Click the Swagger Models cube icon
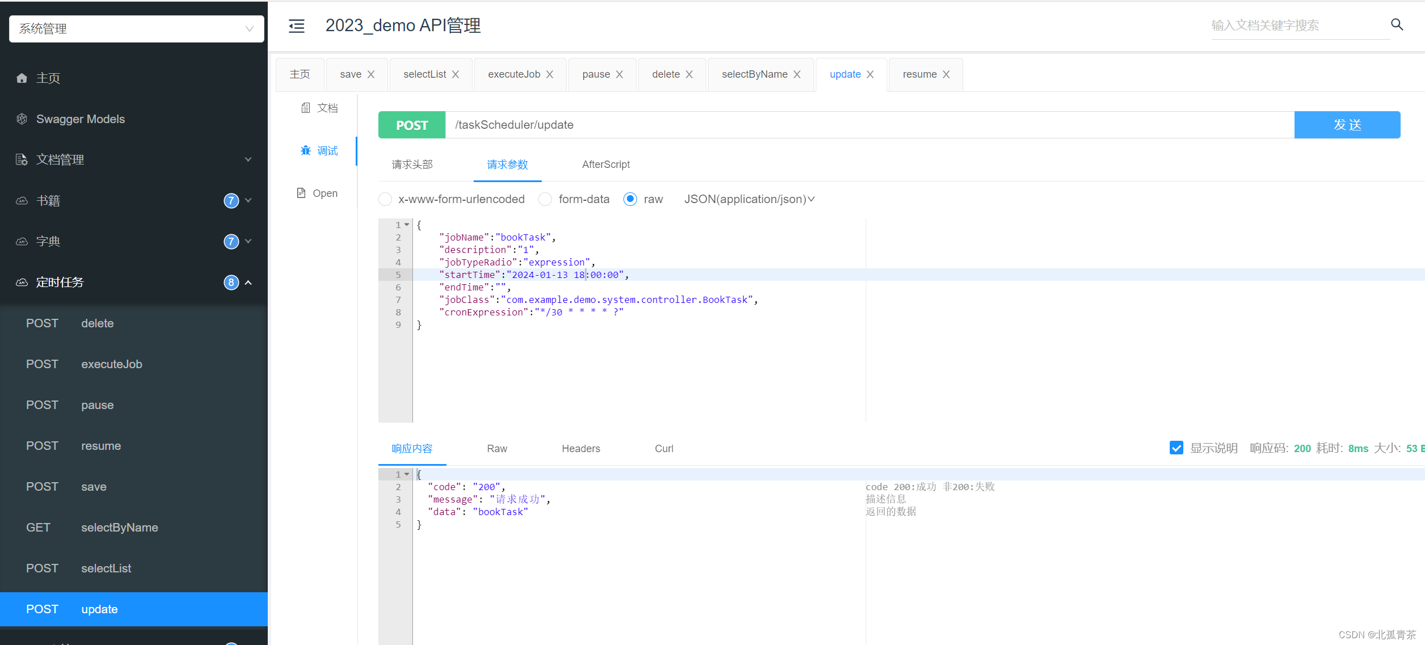 pos(22,119)
